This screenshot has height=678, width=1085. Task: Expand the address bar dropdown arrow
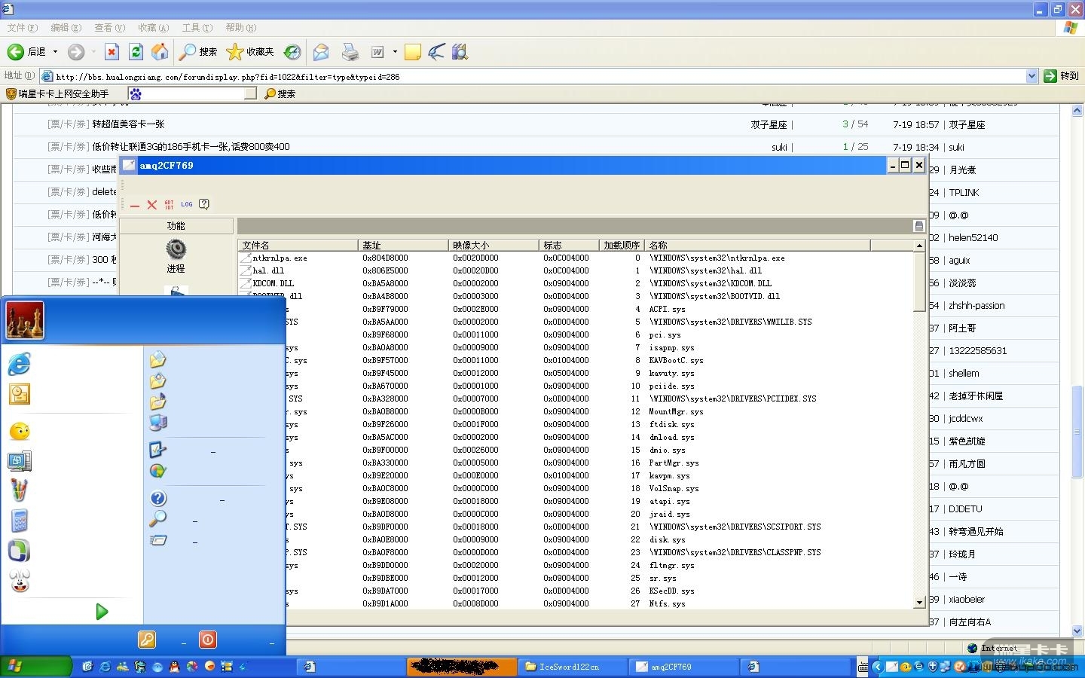(x=1032, y=76)
